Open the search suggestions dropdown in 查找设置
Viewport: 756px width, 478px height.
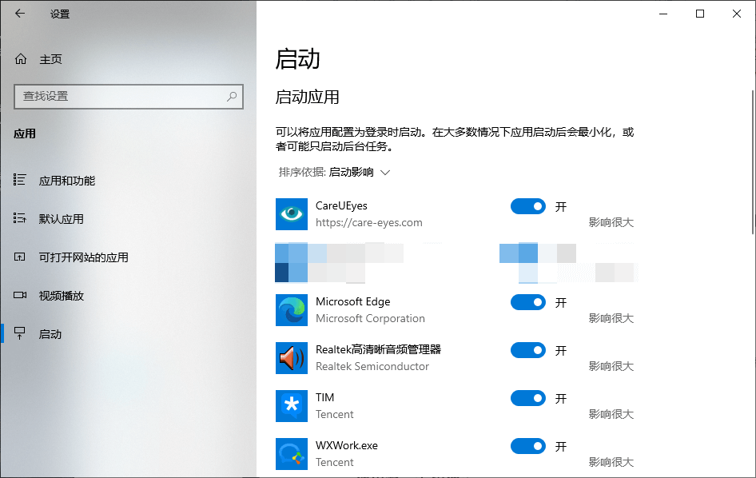[x=128, y=97]
